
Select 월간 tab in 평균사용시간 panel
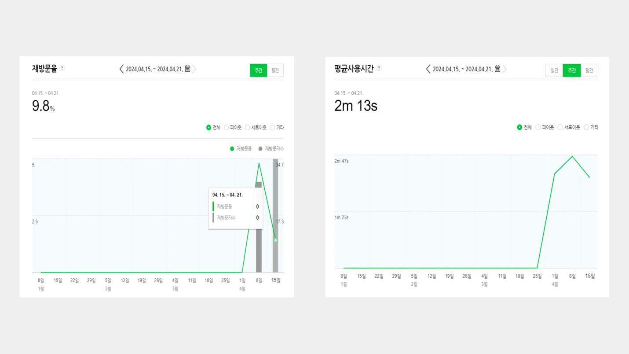[589, 70]
